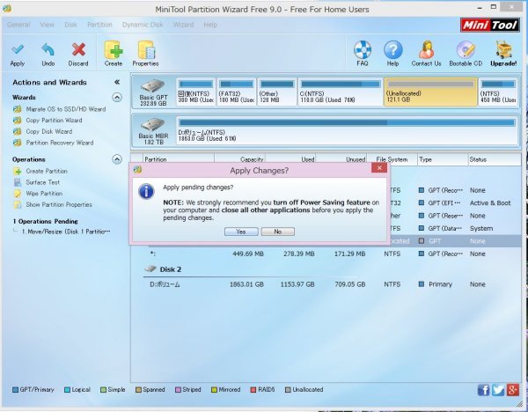Open the Facebook social icon
Screen dimensions: 528x412
(483, 390)
